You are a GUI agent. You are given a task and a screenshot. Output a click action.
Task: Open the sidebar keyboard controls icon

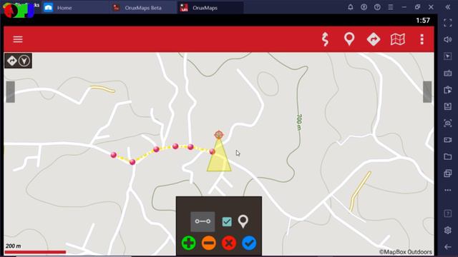(x=447, y=73)
